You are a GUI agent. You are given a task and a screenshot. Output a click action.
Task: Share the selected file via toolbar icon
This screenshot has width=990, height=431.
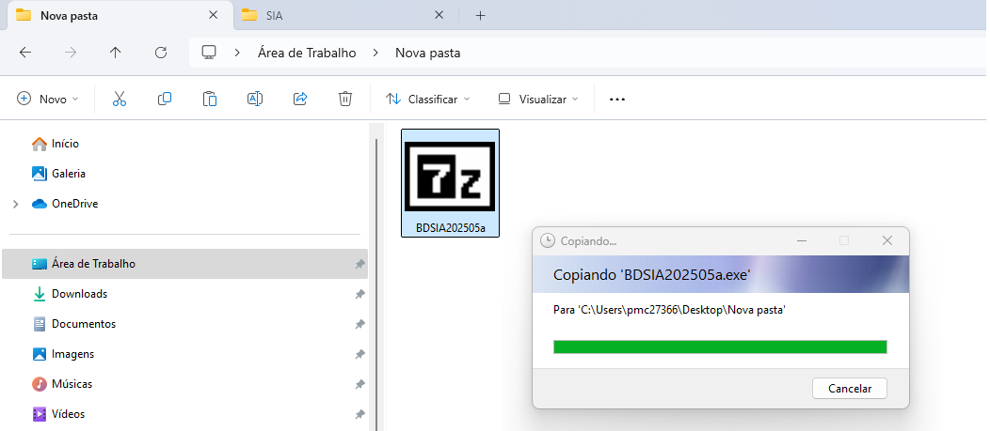300,99
